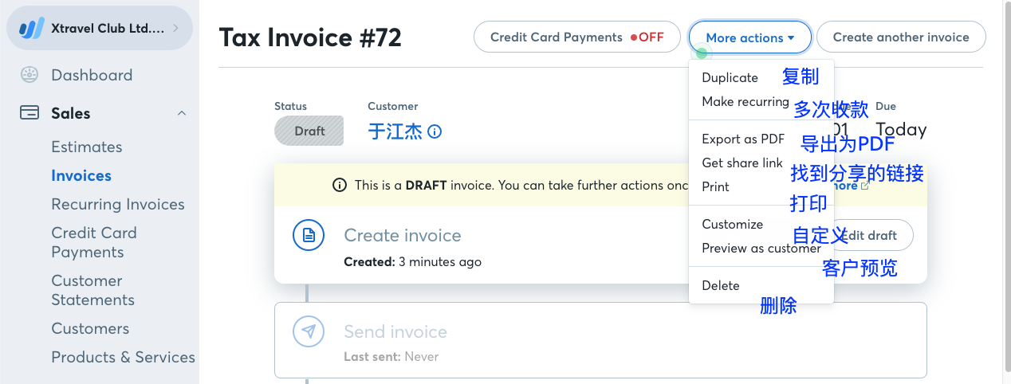Choose Delete from the actions menu
This screenshot has height=384, width=1011.
[721, 285]
